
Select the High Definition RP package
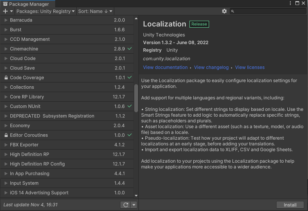click(67, 155)
